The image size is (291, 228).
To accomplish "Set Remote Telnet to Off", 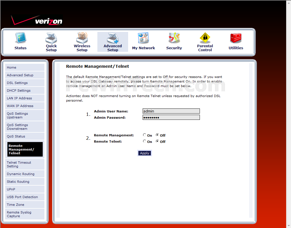I will (x=157, y=141).
